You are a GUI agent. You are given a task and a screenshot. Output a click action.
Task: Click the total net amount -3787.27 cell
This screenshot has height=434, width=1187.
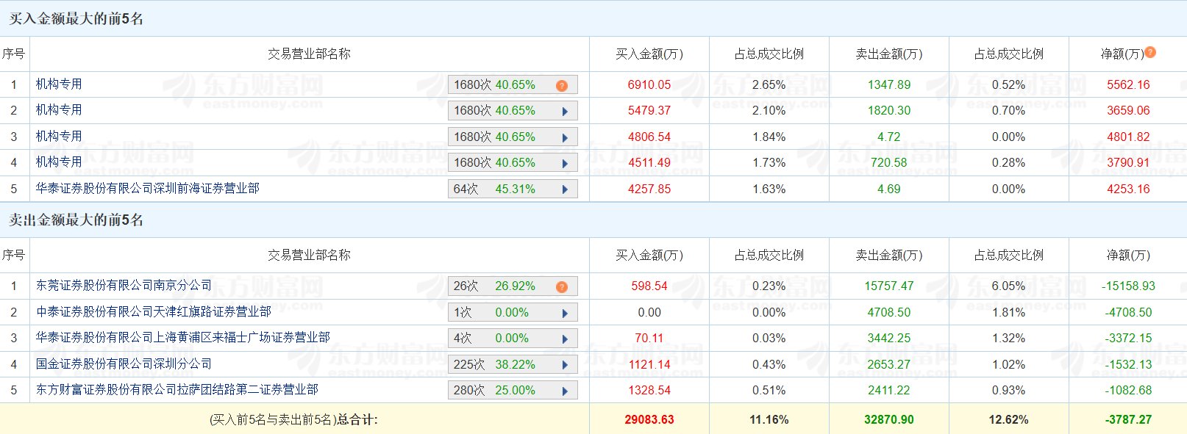click(x=1127, y=420)
